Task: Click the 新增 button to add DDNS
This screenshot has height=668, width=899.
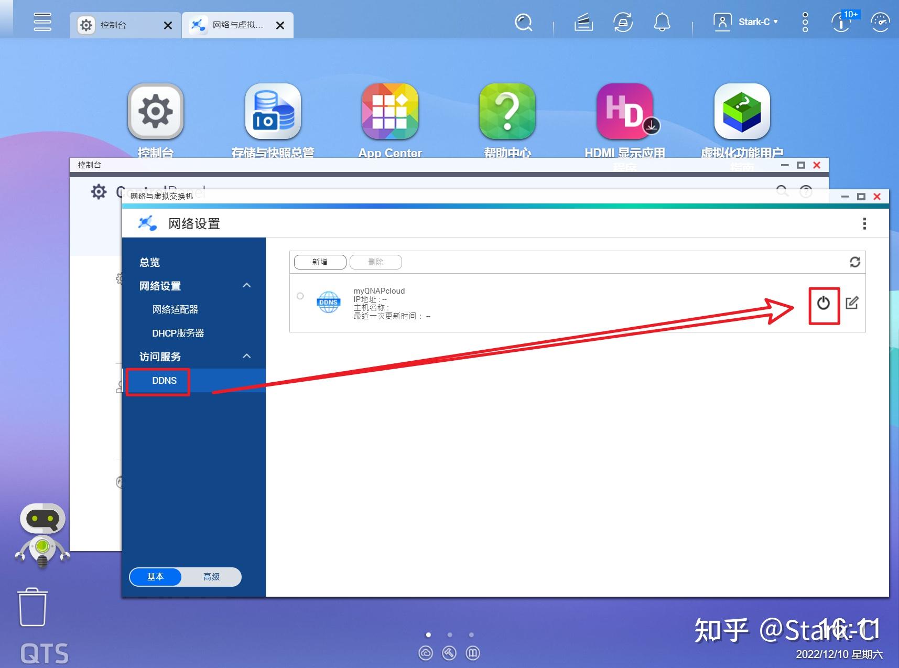Action: (320, 262)
